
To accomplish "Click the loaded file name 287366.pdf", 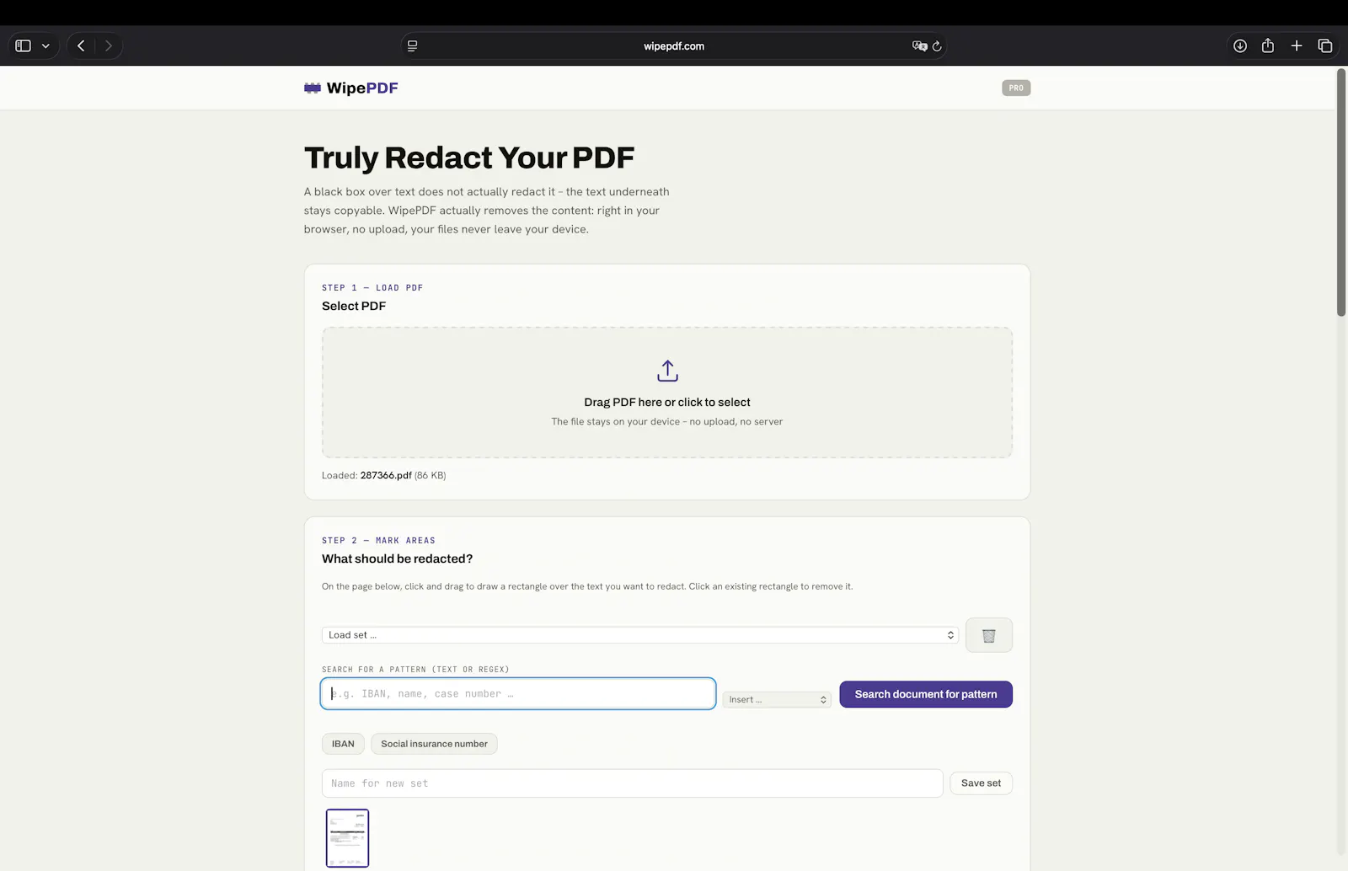I will tap(386, 475).
